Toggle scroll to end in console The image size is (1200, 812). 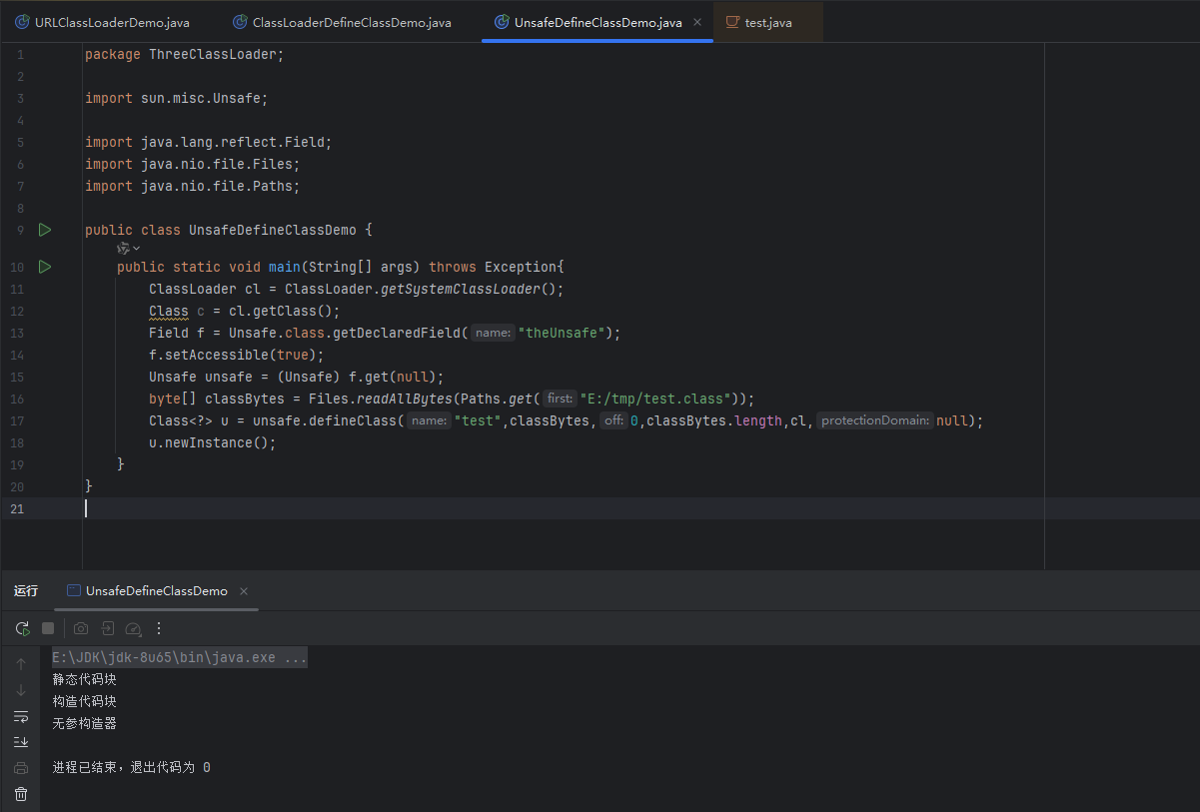(x=21, y=742)
